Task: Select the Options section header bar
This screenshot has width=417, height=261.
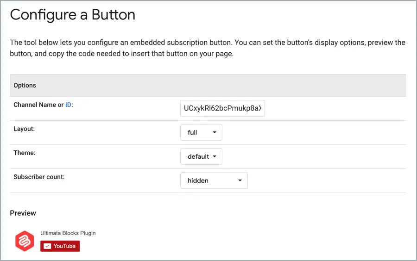Action: [208, 86]
